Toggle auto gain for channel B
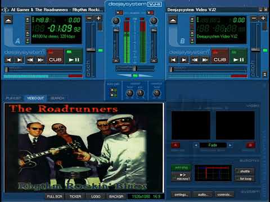 tap(114, 95)
